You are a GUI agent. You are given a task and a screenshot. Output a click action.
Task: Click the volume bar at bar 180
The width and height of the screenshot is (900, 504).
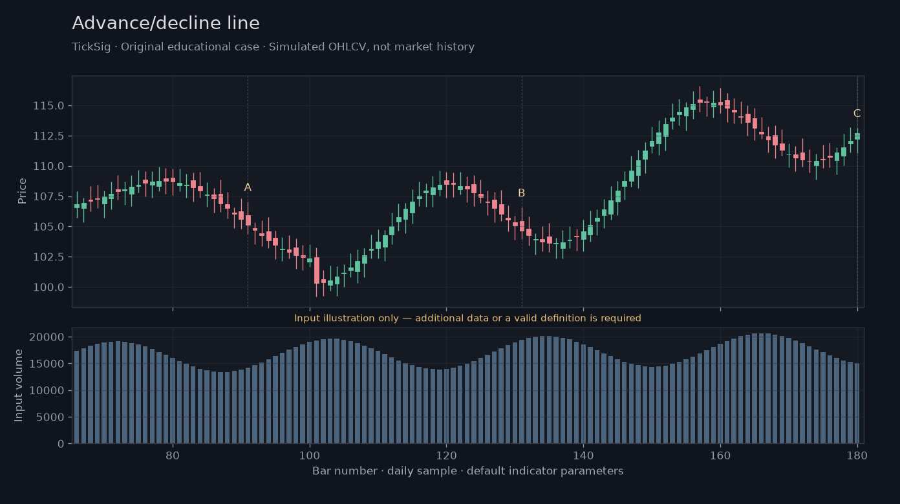point(857,403)
